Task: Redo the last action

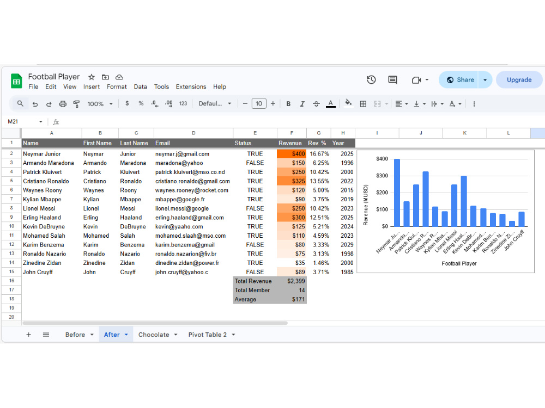Action: (x=49, y=104)
